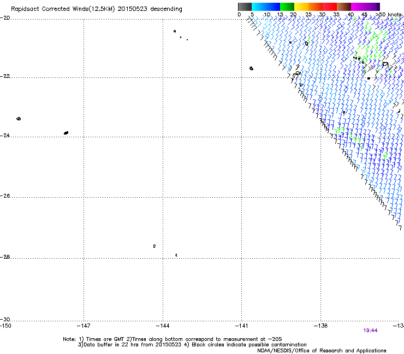Viewport: 404px width, 354px height.
Task: Click the green 15-20 knots color swatch
Action: click(287, 7)
